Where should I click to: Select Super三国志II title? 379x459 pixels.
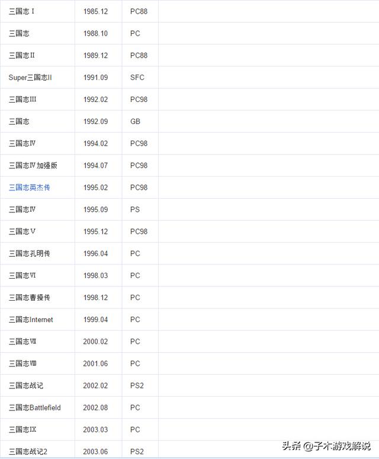click(x=30, y=78)
